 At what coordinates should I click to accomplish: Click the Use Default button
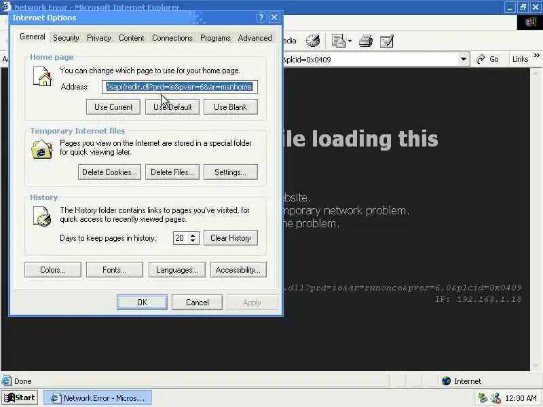172,107
